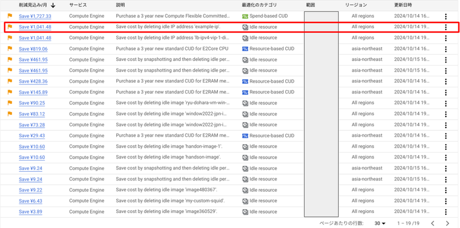460x228 pixels.
Task: Open three-dot menu for Save ¥3.89 row
Action: (446, 212)
